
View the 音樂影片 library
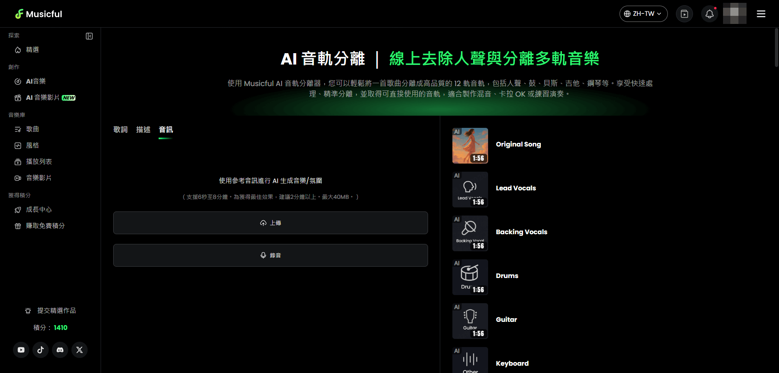point(38,178)
